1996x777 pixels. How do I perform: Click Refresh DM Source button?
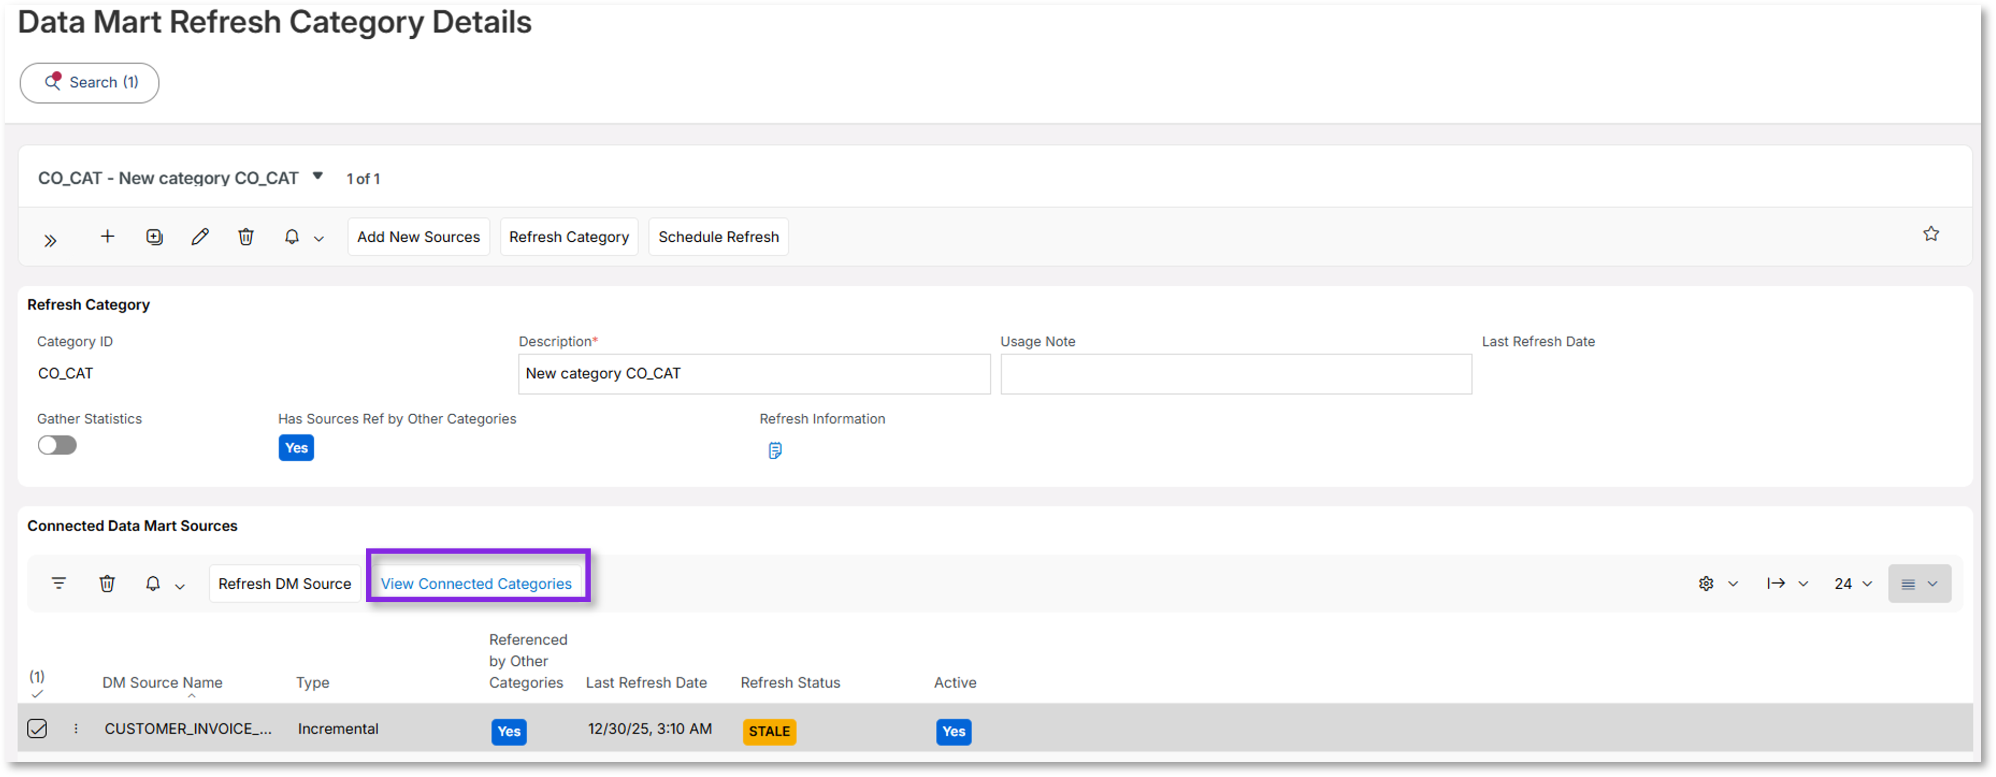pos(284,584)
